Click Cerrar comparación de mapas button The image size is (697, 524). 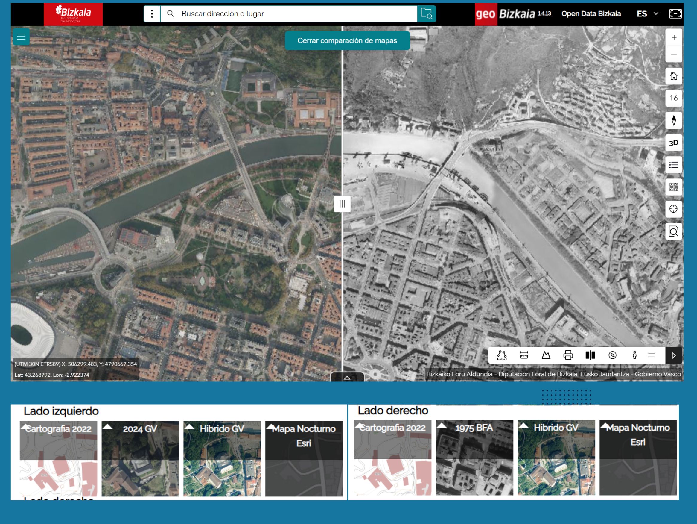point(347,40)
